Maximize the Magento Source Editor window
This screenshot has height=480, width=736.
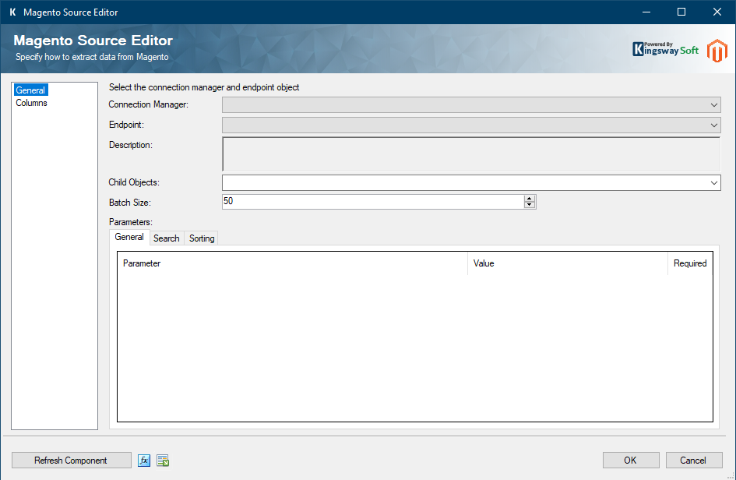click(681, 12)
